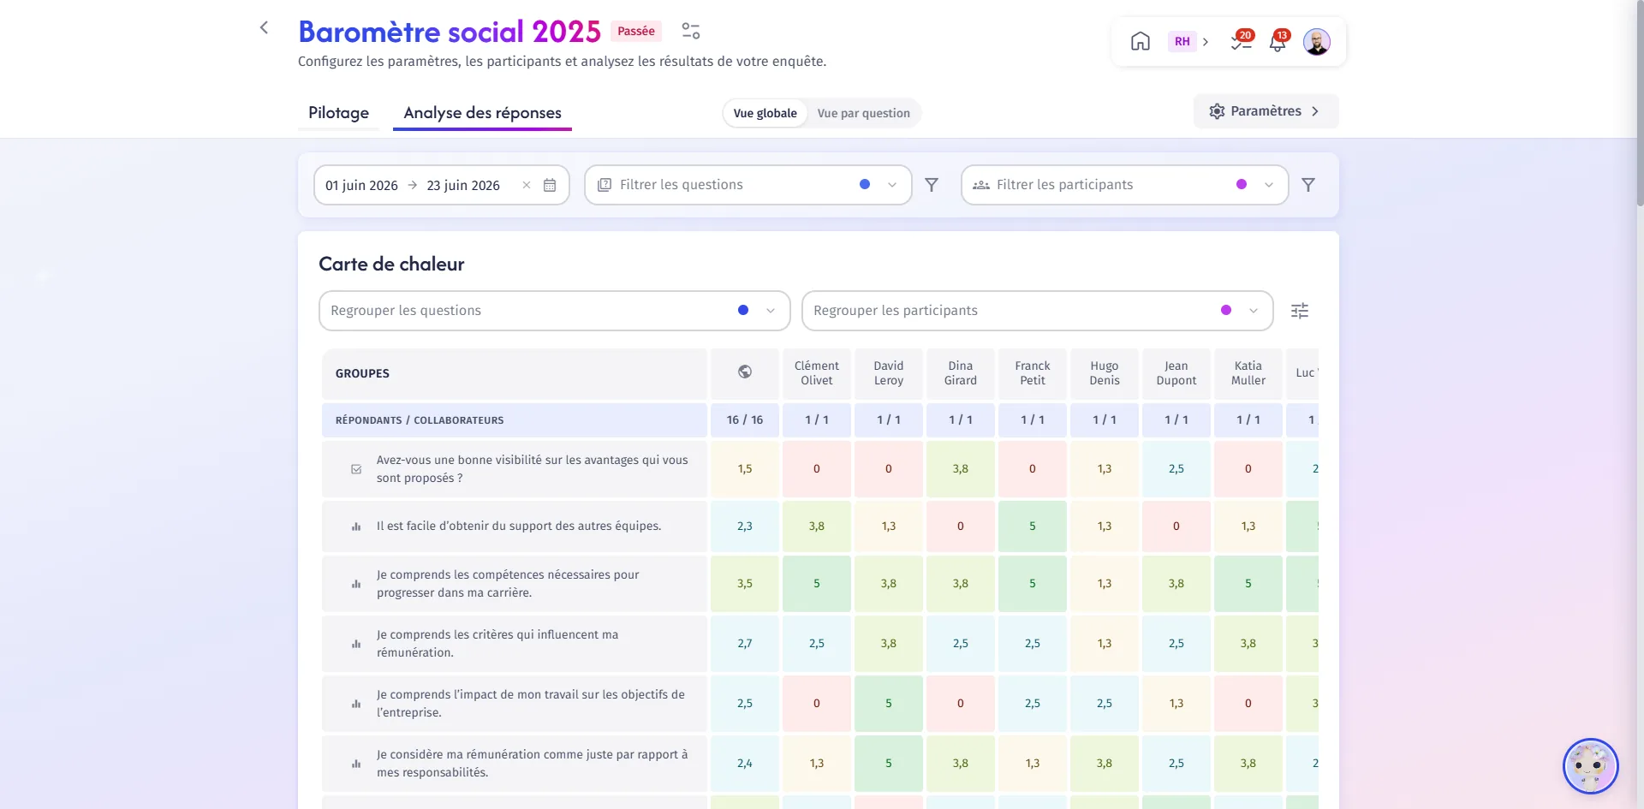Image resolution: width=1644 pixels, height=809 pixels.
Task: Click the 16 / 16 respondents cell
Action: pos(745,420)
